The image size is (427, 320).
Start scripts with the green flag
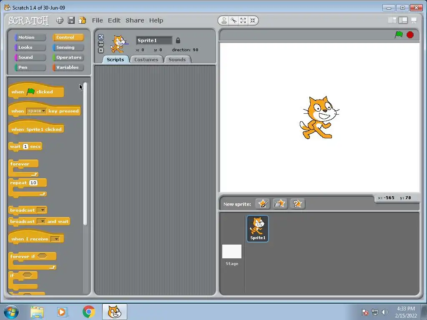(399, 35)
